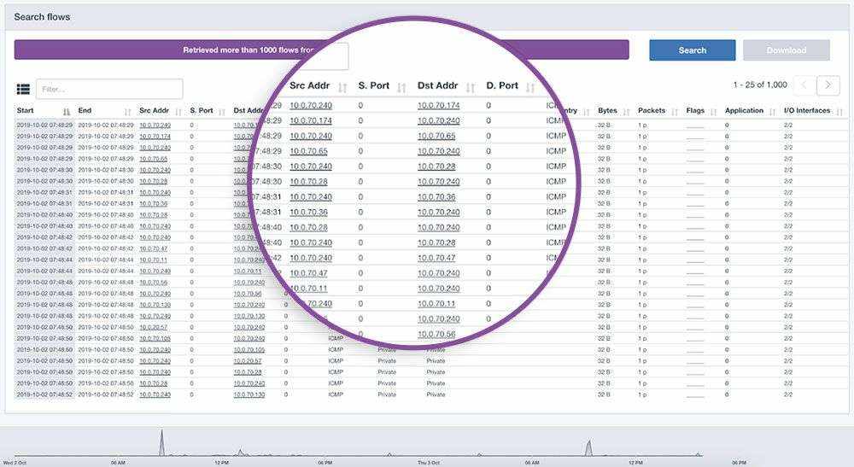Image resolution: width=854 pixels, height=467 pixels.
Task: Click the Wed 2 Oct timeline label
Action: (x=15, y=462)
